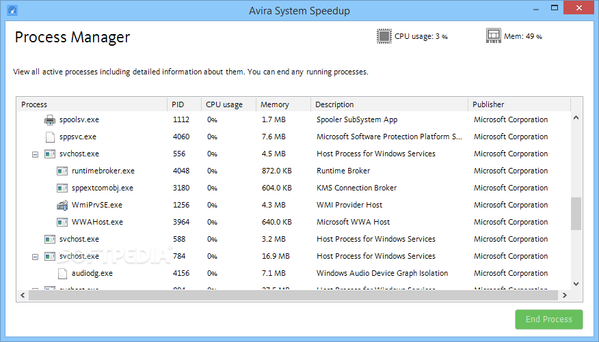Click the runtimebroker.exe process icon
The height and width of the screenshot is (342, 599).
pyautogui.click(x=62, y=171)
